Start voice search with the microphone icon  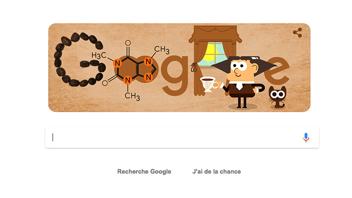click(306, 137)
